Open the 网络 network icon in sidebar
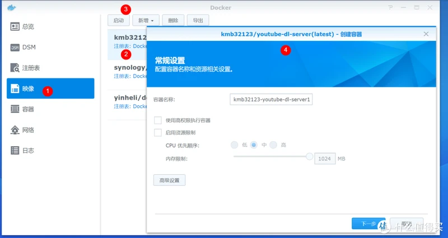The height and width of the screenshot is (238, 448). (15, 130)
